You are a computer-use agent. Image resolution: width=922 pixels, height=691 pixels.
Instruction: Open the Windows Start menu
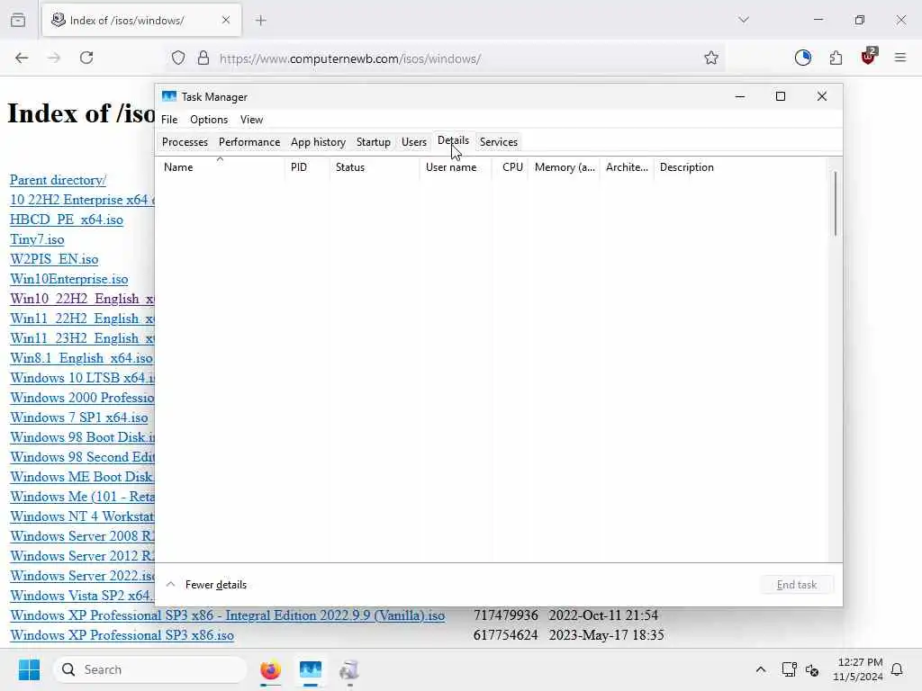tap(29, 669)
